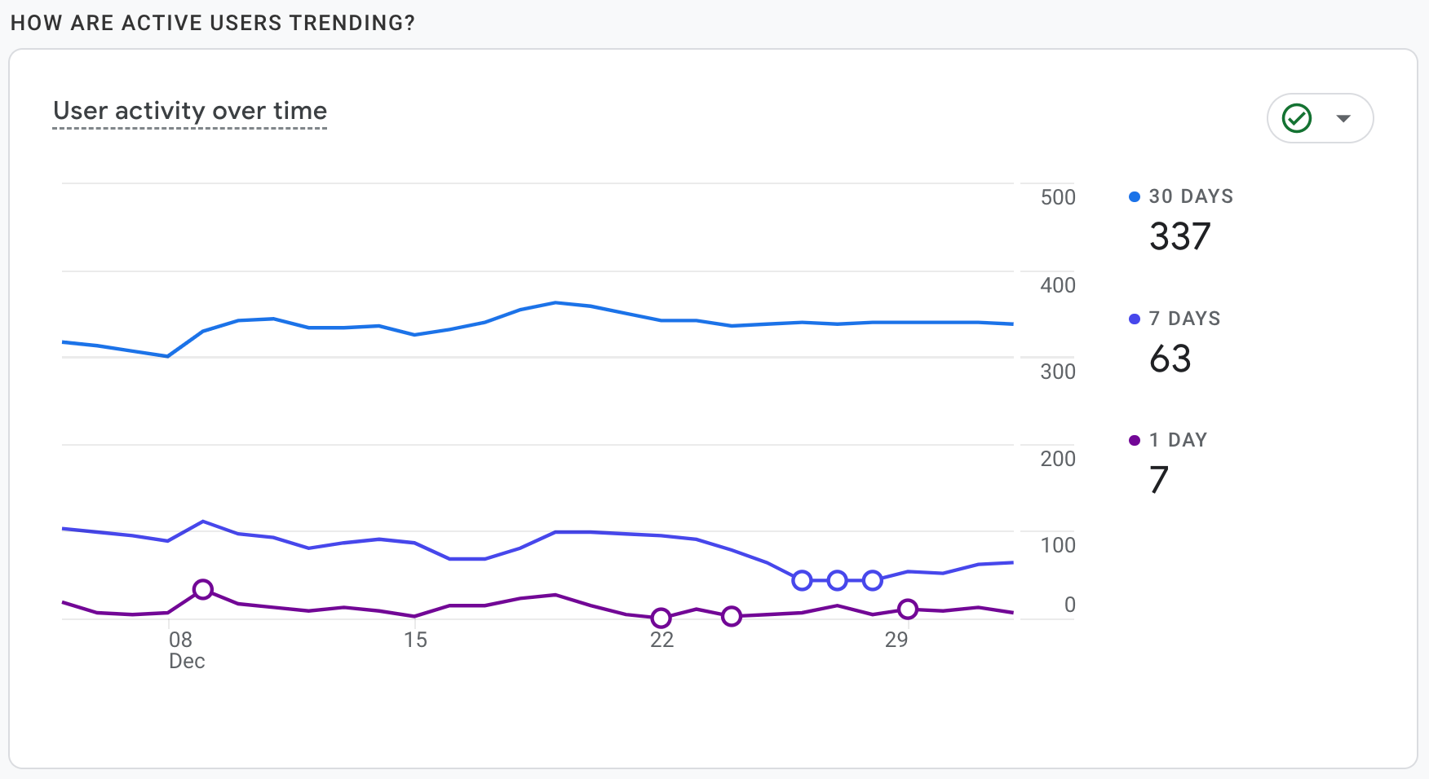1429x779 pixels.
Task: Select the 1 DAY value 7
Action: tap(1158, 480)
